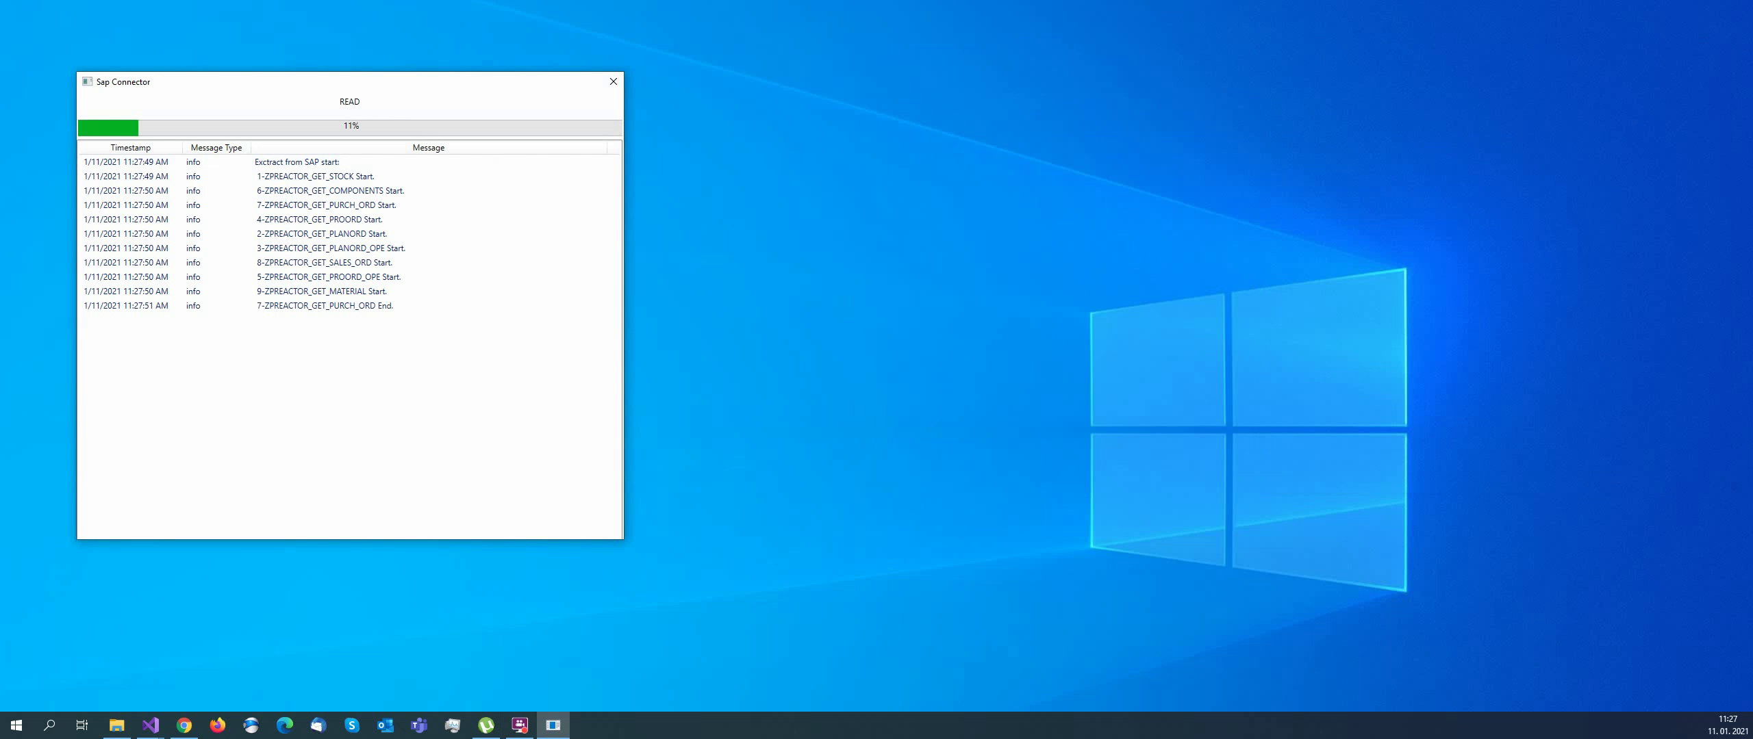Open the taskbar search icon
Image resolution: width=1753 pixels, height=739 pixels.
pyautogui.click(x=49, y=725)
